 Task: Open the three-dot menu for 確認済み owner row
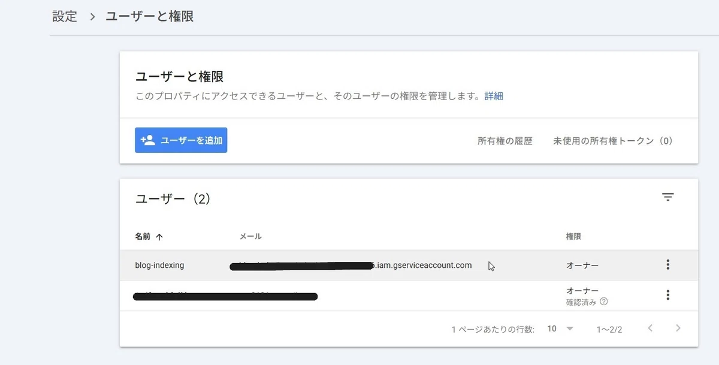click(x=668, y=295)
